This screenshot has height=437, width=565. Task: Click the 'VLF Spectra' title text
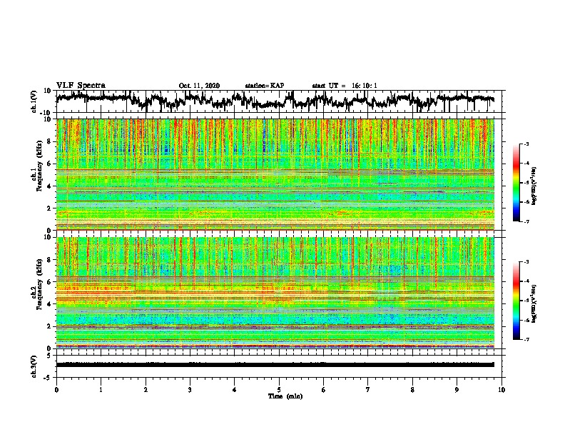[81, 86]
